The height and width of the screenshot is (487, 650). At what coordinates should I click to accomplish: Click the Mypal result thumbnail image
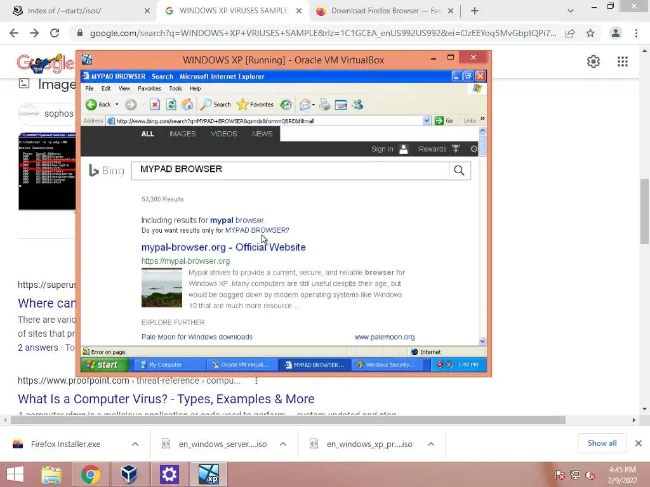coord(162,288)
